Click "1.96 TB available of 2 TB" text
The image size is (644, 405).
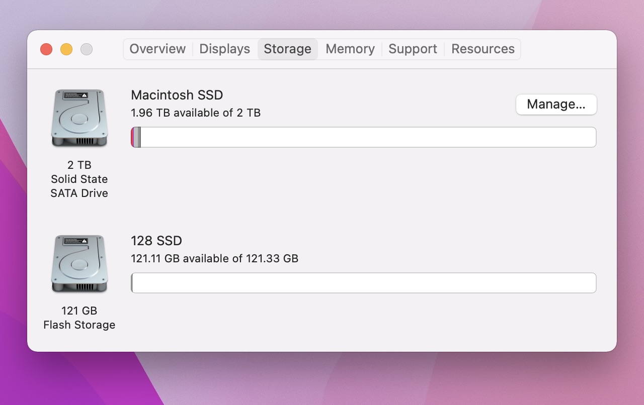click(196, 113)
